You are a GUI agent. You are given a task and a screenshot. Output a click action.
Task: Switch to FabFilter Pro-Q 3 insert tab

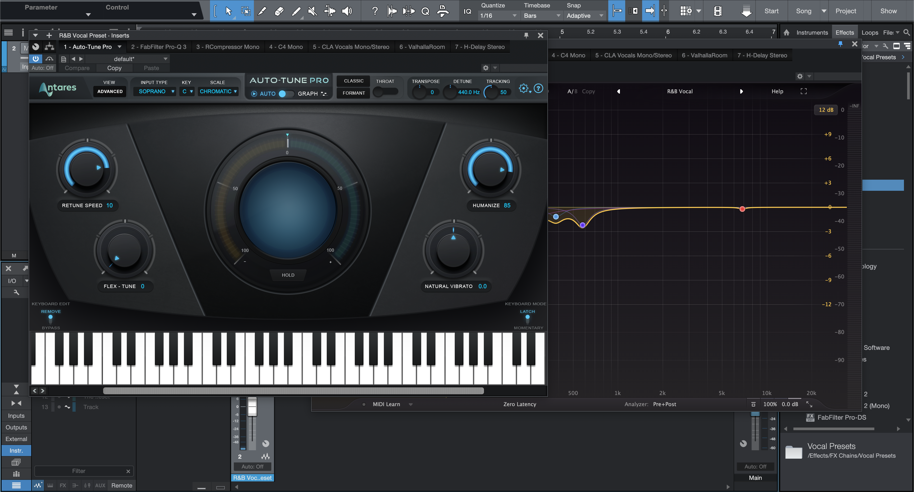[x=158, y=47]
